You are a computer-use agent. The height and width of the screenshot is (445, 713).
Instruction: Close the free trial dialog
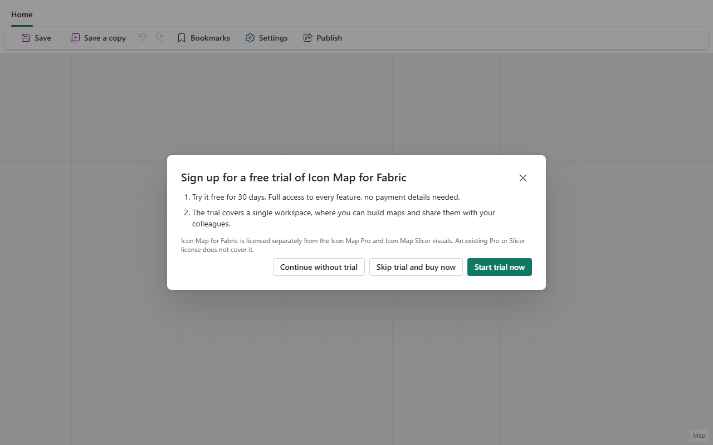click(523, 178)
